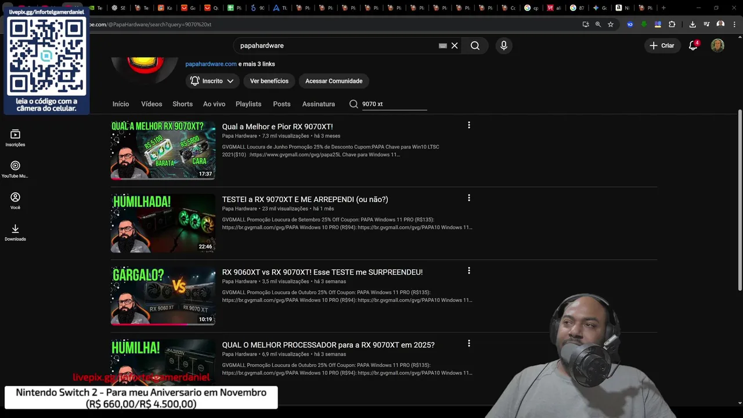
Task: Open the papahardware.com link
Action: point(211,64)
